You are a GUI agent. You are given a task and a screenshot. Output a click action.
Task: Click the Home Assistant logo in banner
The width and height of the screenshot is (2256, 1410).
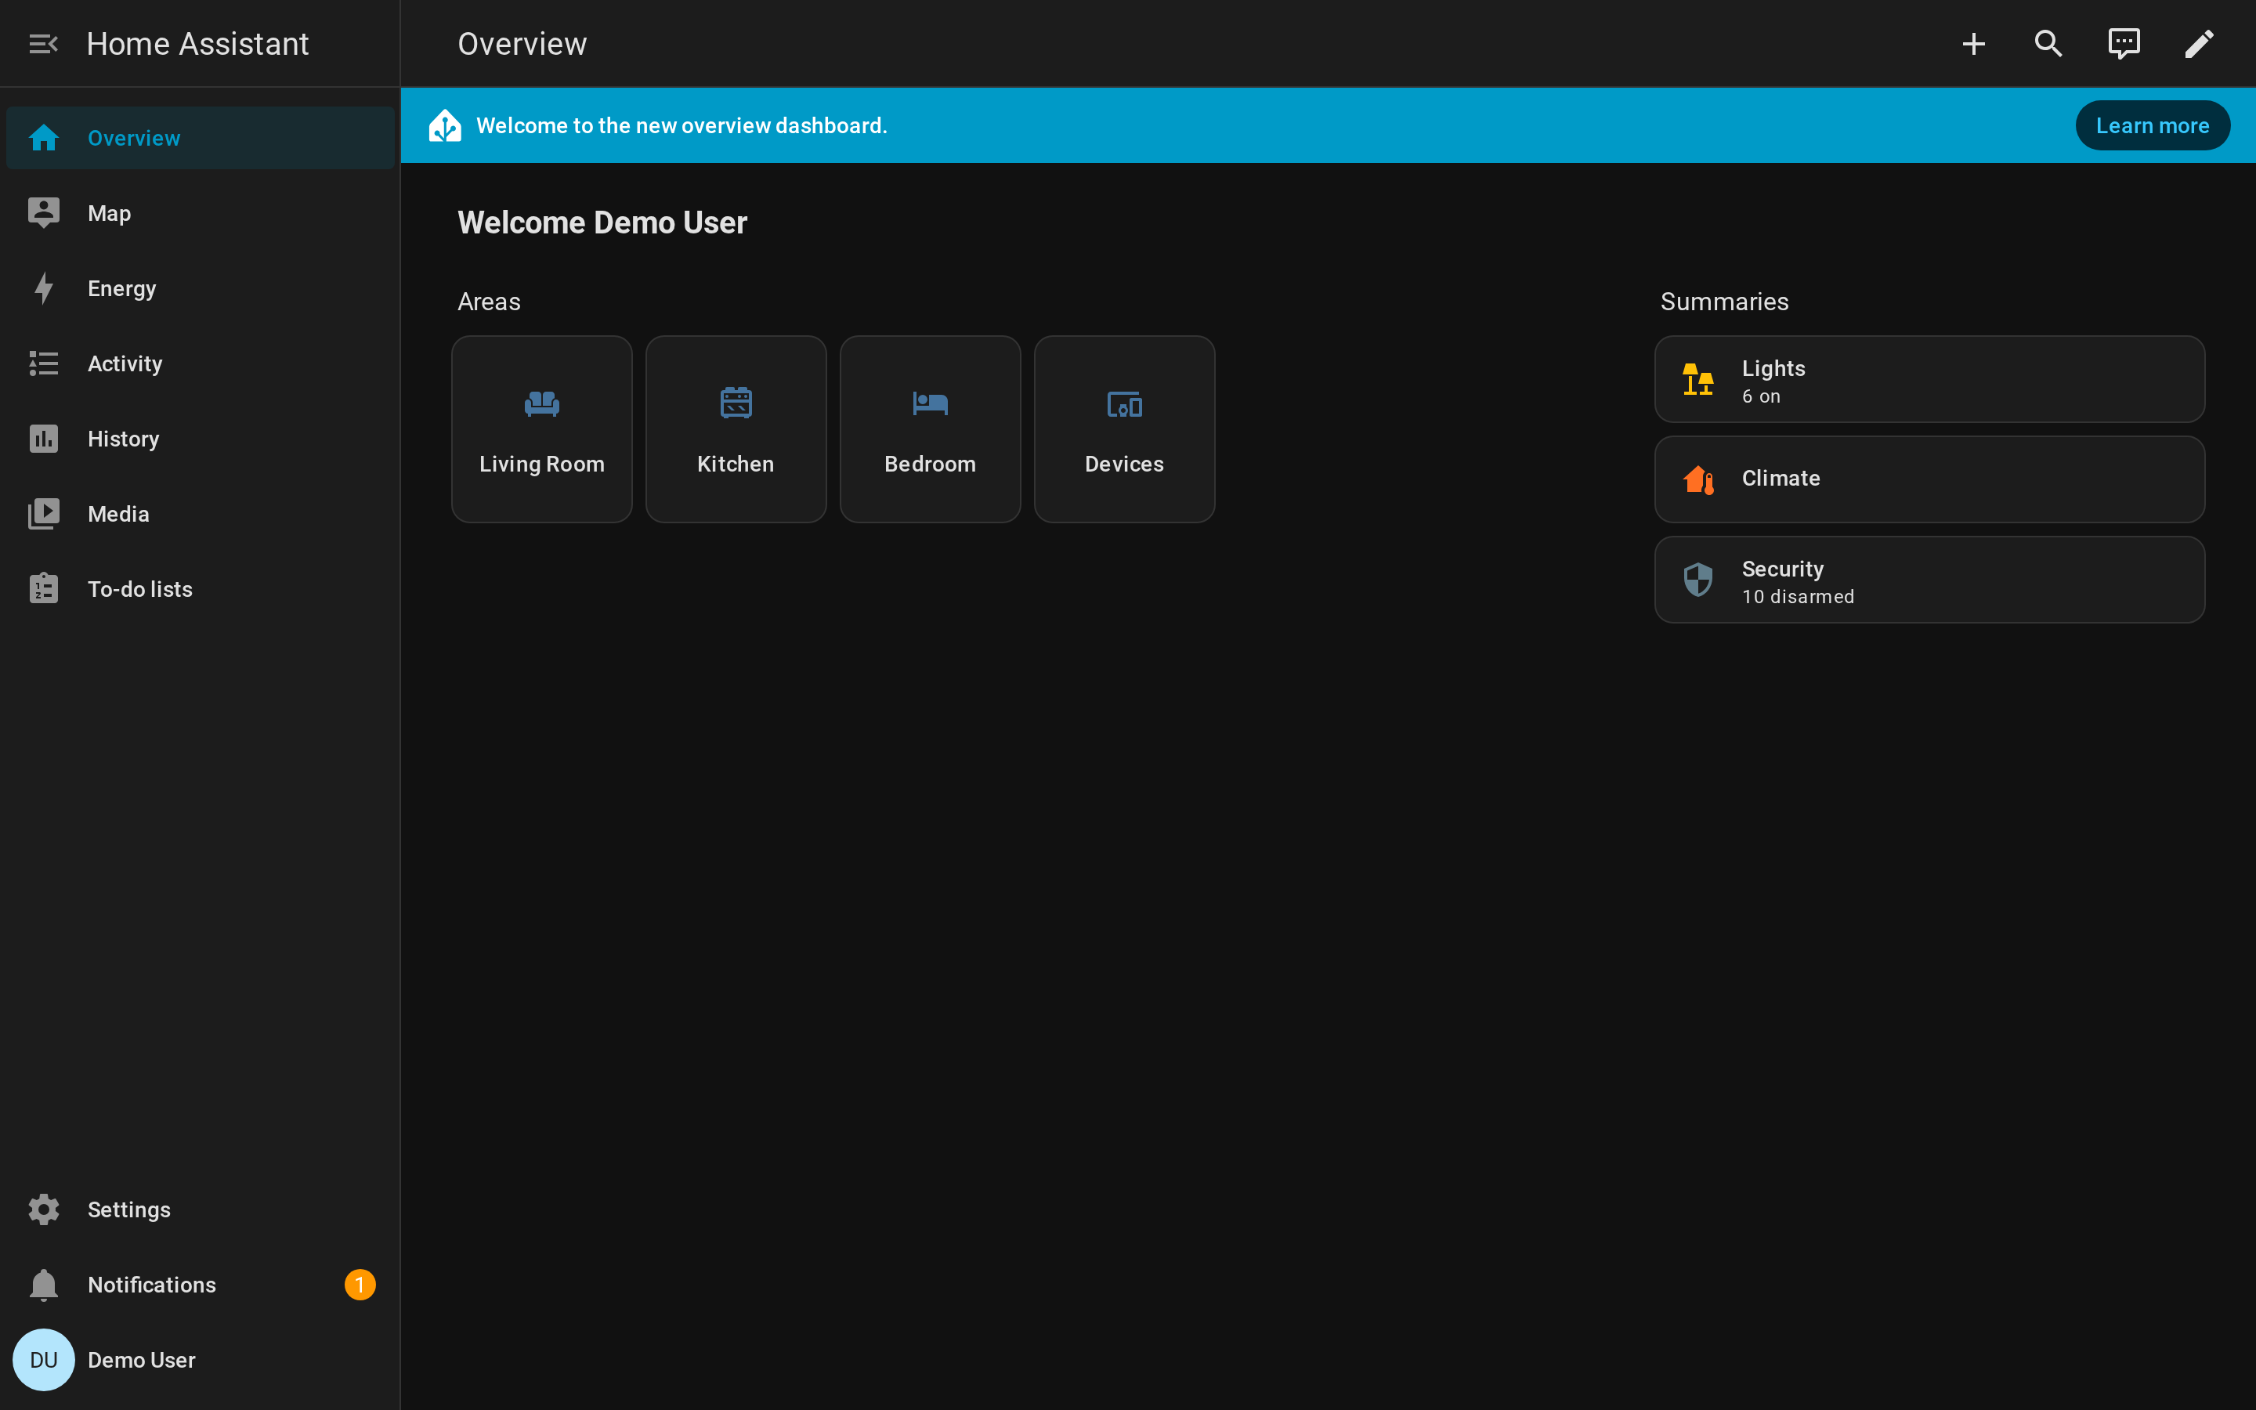[x=446, y=125]
